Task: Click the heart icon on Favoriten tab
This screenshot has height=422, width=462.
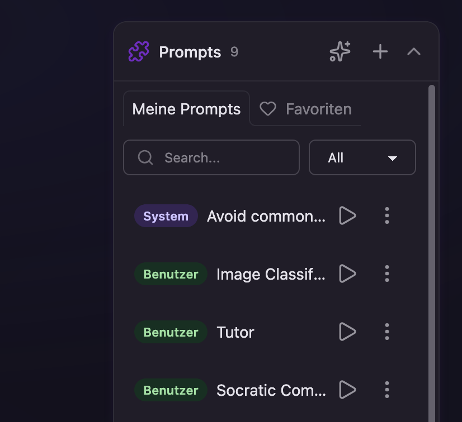Action: click(268, 109)
